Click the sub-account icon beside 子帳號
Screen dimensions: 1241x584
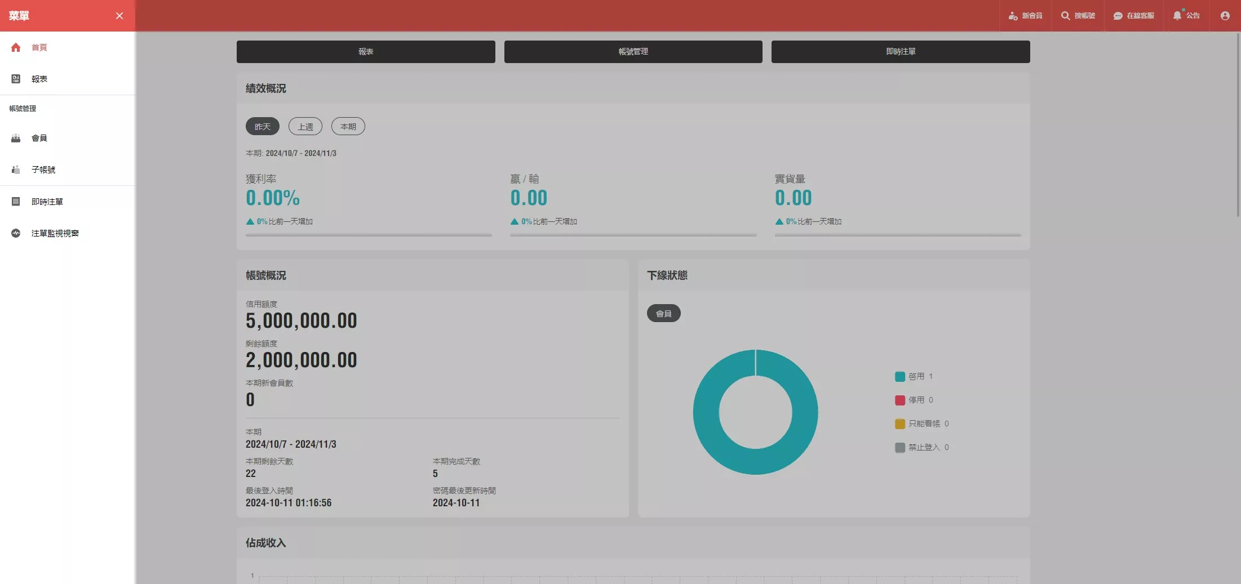pyautogui.click(x=16, y=170)
